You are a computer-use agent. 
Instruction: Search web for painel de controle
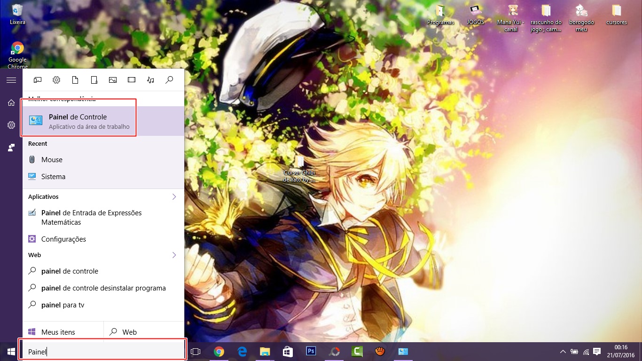tap(103, 271)
